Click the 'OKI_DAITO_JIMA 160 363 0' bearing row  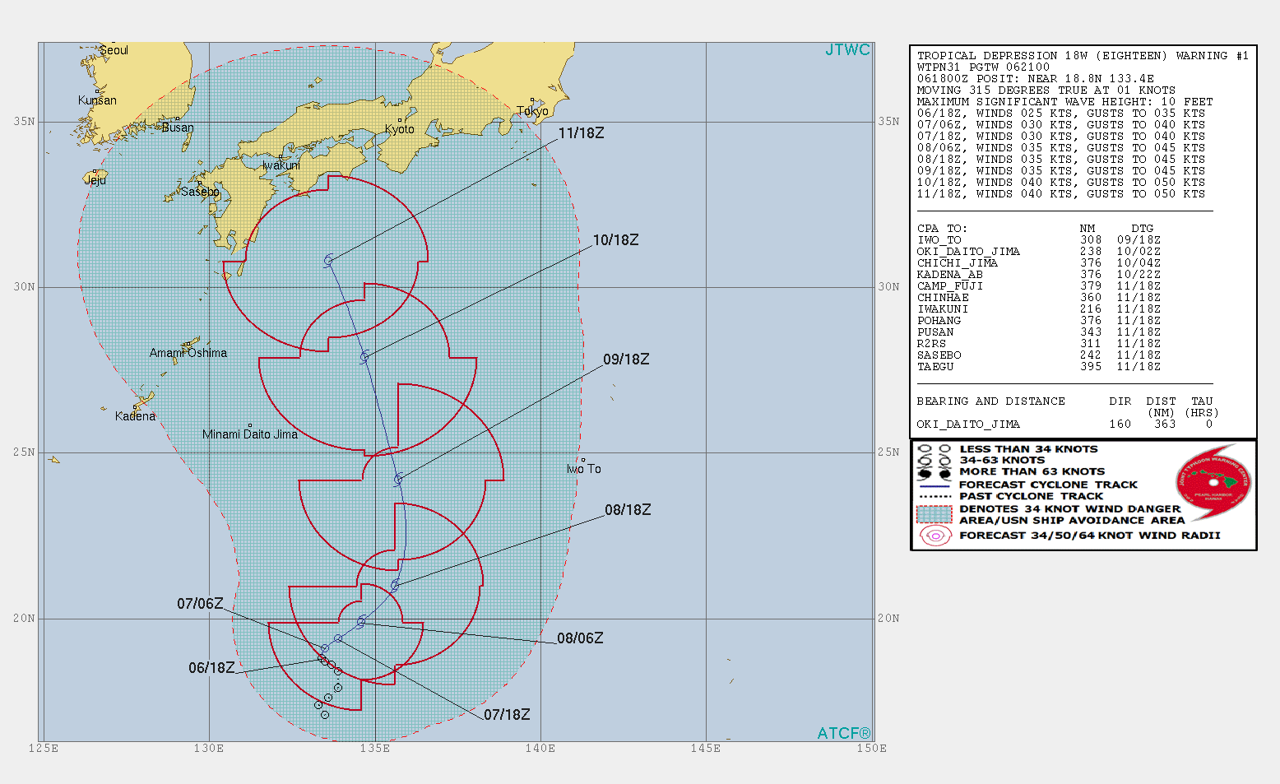tap(1065, 424)
